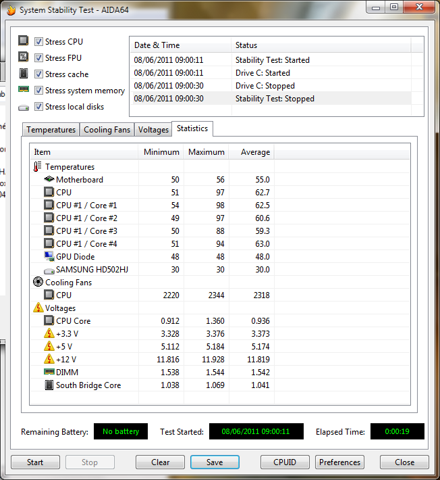The height and width of the screenshot is (480, 440).
Task: Open the Voltages tab
Action: pos(153,130)
